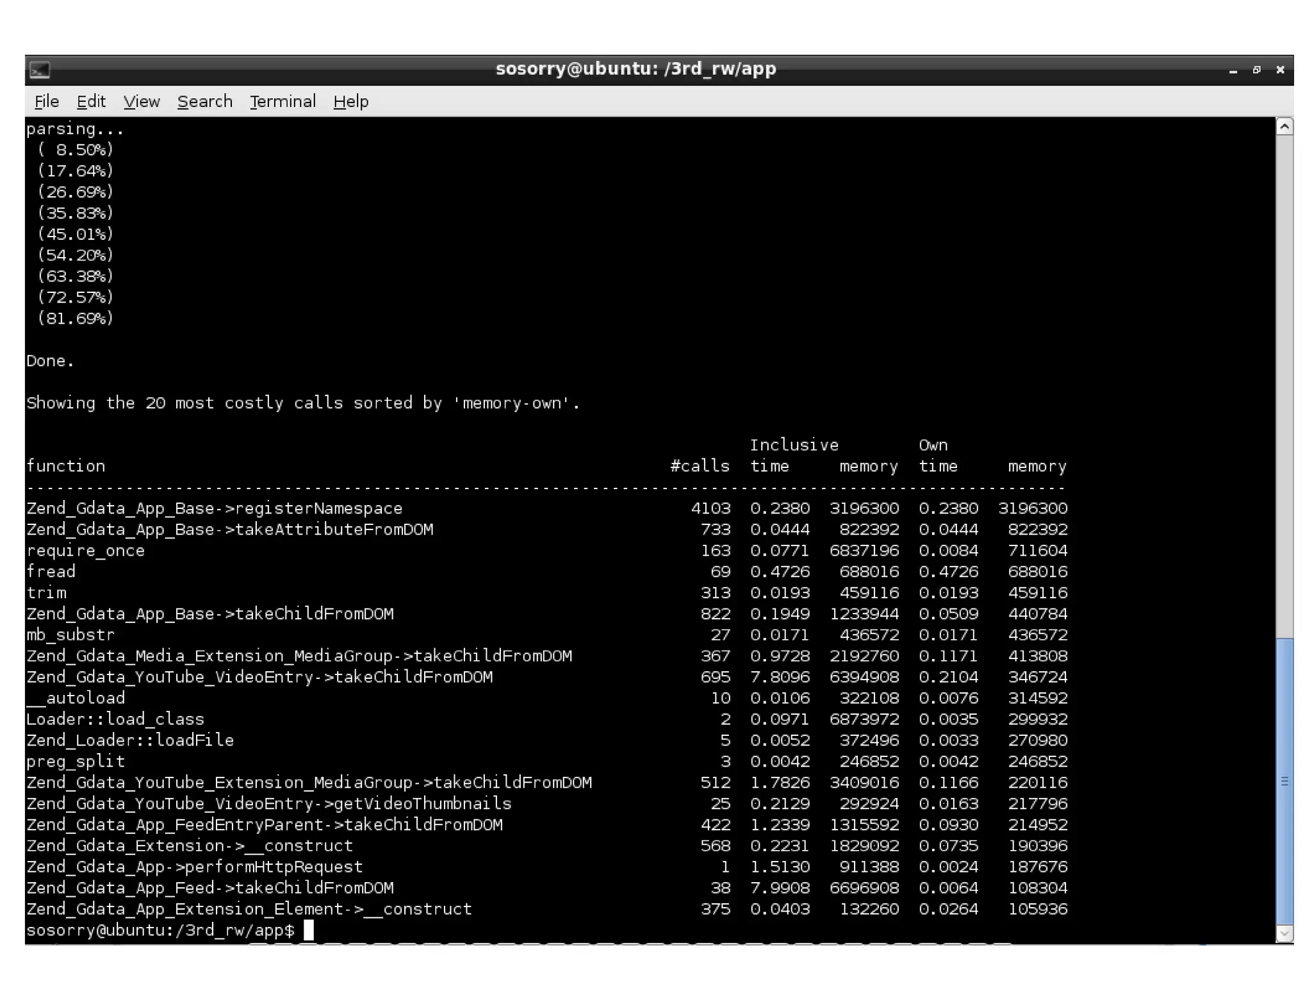Viewport: 1312px width, 984px height.
Task: Click 'Zend_Loader::loadFile' function name
Action: click(130, 740)
